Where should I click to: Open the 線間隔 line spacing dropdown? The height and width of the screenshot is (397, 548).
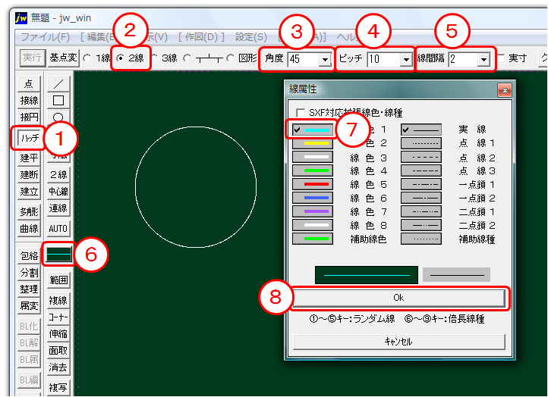click(x=483, y=58)
